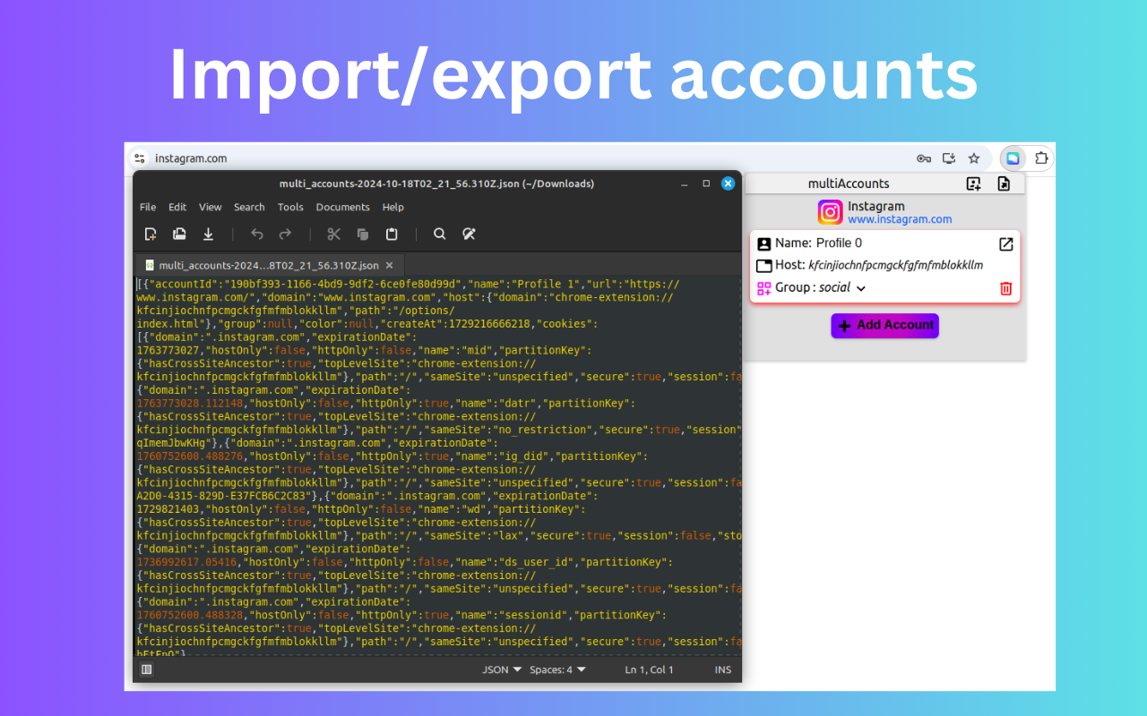Viewport: 1147px width, 716px height.
Task: Click the import accounts icon in multiAccounts header
Action: (x=974, y=183)
